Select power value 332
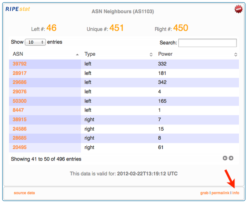 162,64
